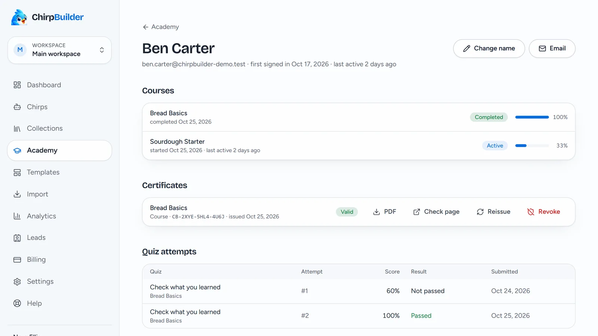Click the Oct 24, 2026 submitted date
This screenshot has width=598, height=336.
[511, 291]
